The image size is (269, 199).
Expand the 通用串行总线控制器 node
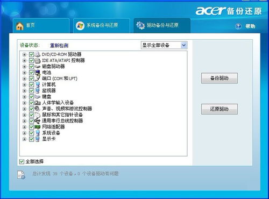pyautogui.click(x=24, y=121)
